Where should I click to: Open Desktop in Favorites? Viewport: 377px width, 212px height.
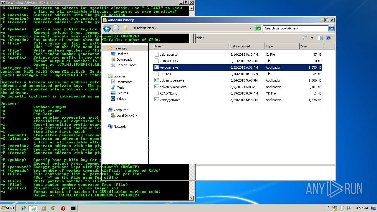[x=122, y=54]
